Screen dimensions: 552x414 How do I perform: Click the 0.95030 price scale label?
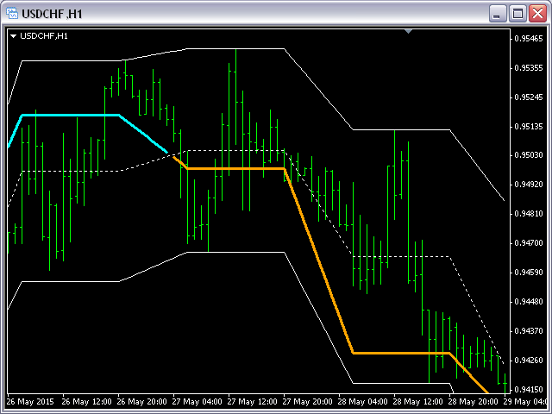point(527,155)
